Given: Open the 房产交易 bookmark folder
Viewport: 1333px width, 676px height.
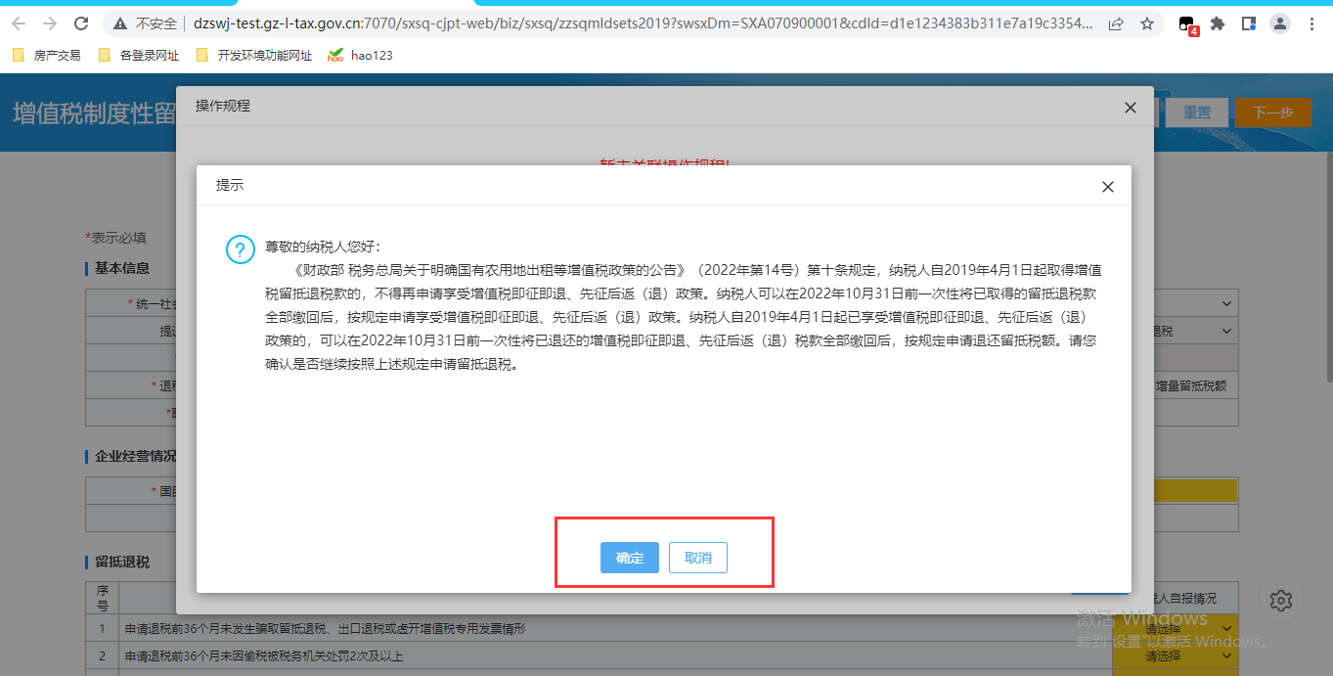Looking at the screenshot, I should click(x=47, y=56).
